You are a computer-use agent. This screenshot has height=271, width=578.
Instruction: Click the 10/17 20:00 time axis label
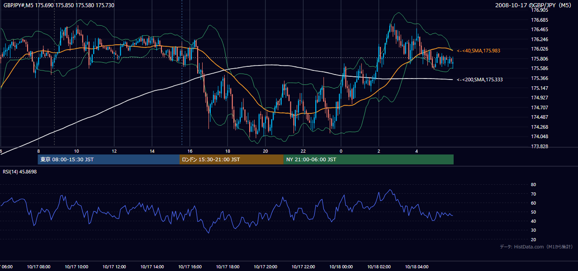pos(265,267)
